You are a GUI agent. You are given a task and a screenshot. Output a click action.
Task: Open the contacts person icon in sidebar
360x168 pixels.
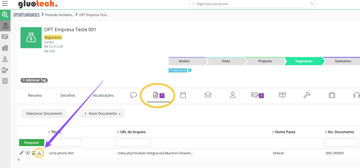click(x=5, y=59)
